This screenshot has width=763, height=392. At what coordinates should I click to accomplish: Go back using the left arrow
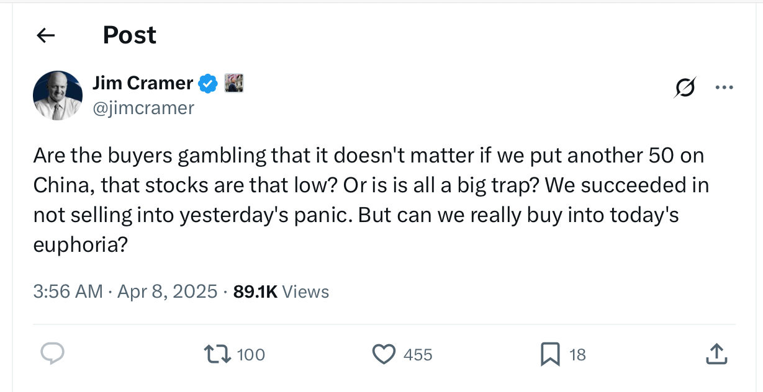pos(46,36)
